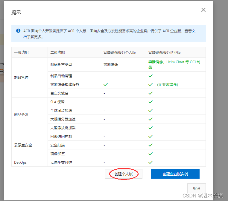Click the enterprise checkmark for 网络访问控制
Viewport: 228px width, 201px height.
(151, 136)
